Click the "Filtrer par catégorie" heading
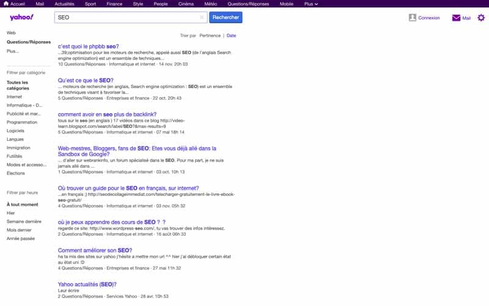This screenshot has width=489, height=306. (x=26, y=72)
